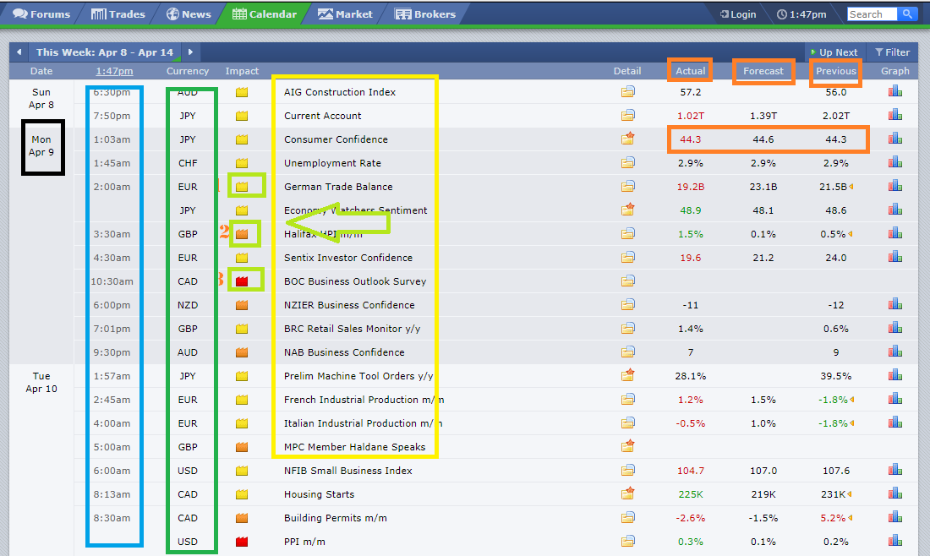Screen dimensions: 930x556
Task: Click the Graph column header
Action: click(x=895, y=71)
